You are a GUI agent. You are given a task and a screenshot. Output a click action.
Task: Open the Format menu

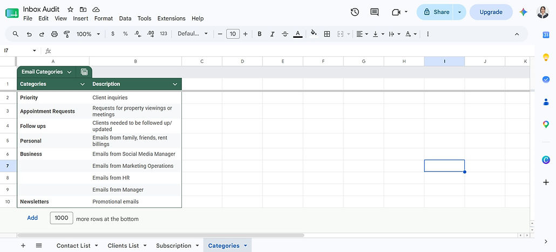tap(104, 18)
